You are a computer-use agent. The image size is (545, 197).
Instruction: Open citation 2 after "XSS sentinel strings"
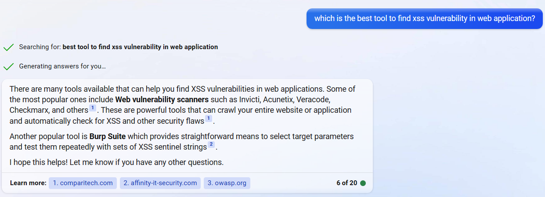point(211,144)
